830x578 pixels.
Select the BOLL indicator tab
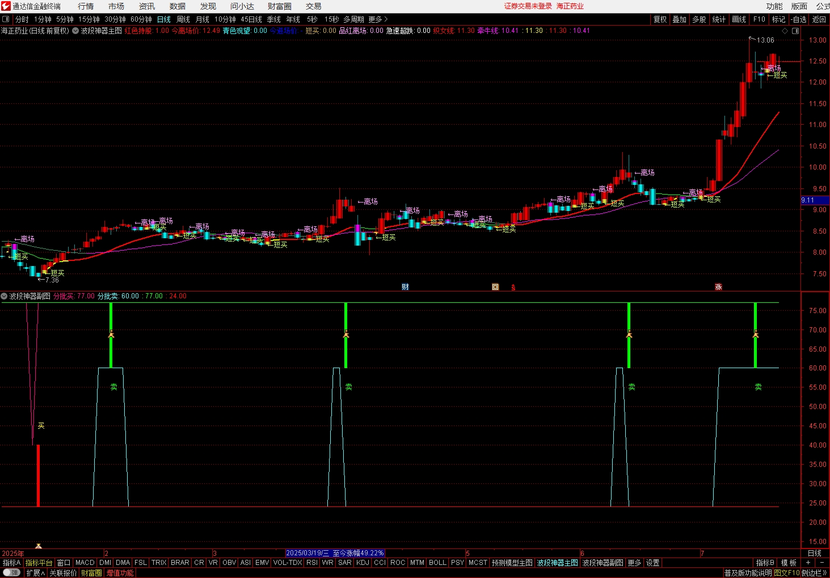pyautogui.click(x=437, y=563)
